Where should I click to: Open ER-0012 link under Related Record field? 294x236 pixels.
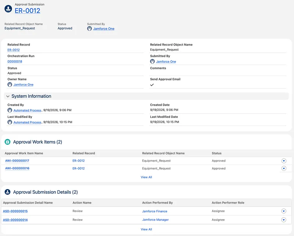[x=14, y=50]
